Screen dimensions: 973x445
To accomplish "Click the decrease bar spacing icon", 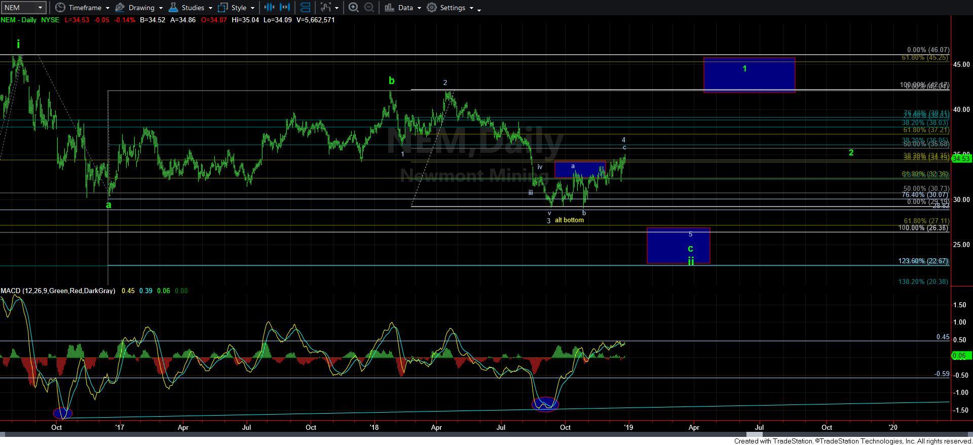I will click(269, 8).
